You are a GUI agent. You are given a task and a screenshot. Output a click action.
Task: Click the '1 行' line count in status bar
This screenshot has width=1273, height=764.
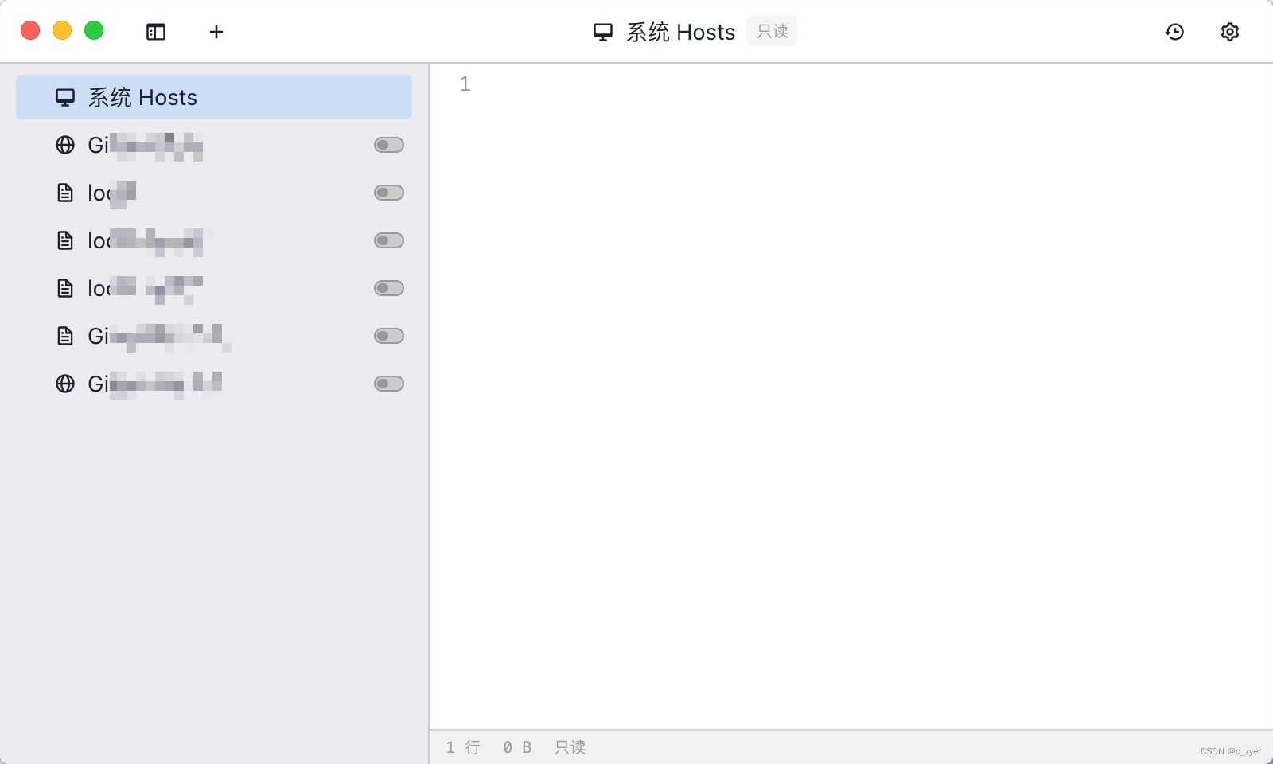[463, 747]
